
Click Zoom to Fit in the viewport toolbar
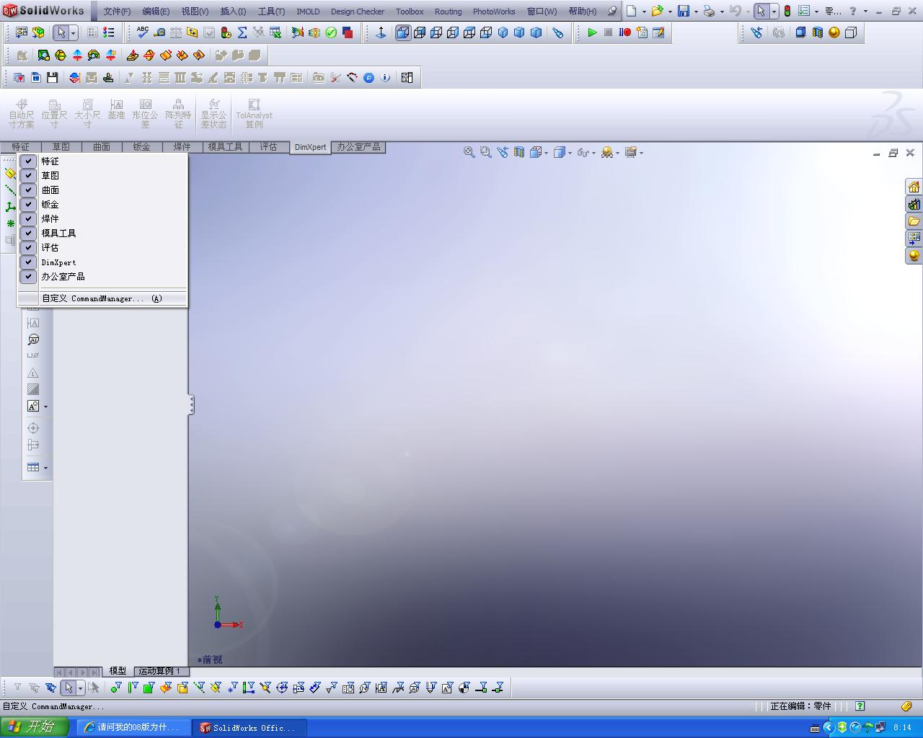tap(469, 152)
